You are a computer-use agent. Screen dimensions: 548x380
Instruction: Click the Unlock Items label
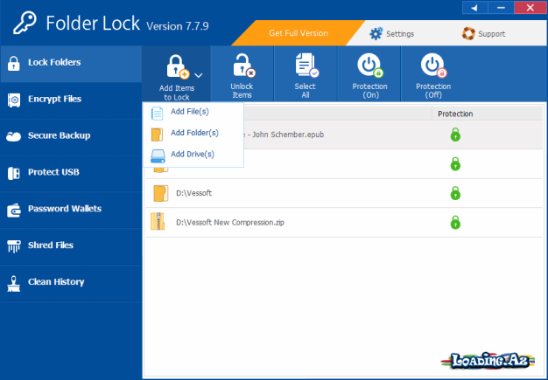click(242, 91)
